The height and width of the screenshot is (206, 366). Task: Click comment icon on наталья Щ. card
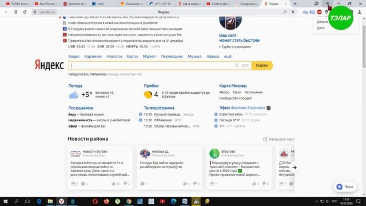tap(142, 184)
